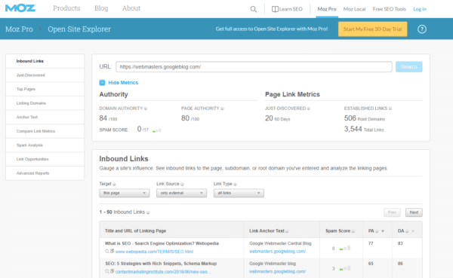Go to Next page of inbound links
This screenshot has width=453, height=278.
(x=414, y=212)
